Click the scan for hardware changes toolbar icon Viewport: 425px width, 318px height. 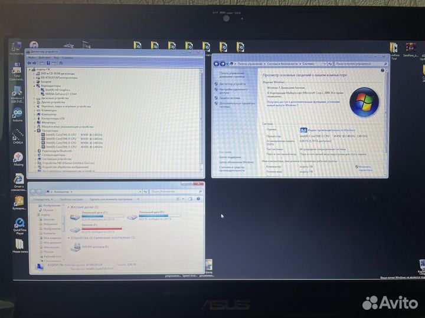(x=61, y=63)
